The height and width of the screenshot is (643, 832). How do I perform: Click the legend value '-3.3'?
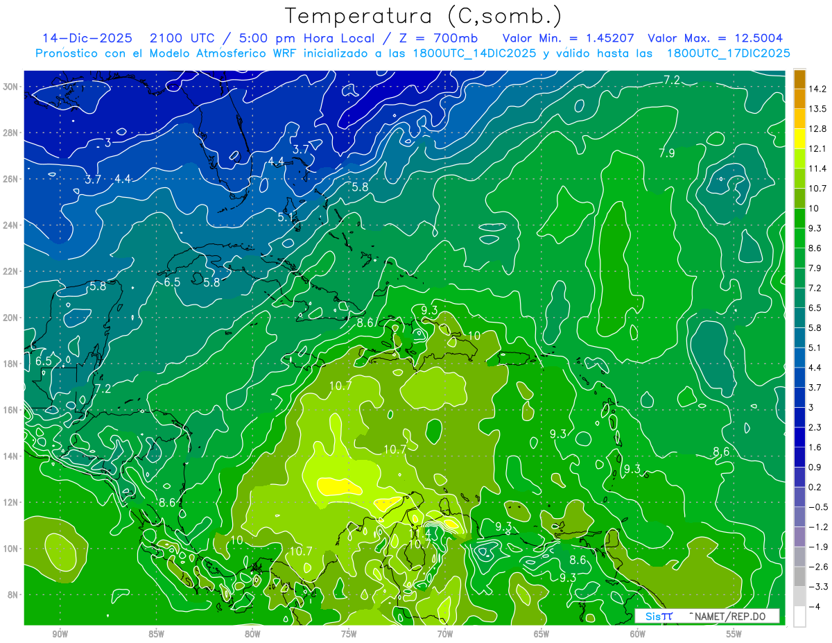click(817, 587)
